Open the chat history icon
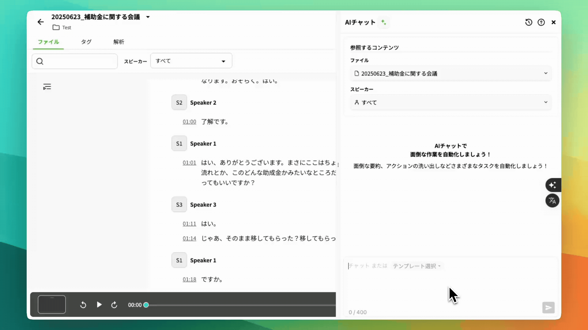This screenshot has width=588, height=330. (x=529, y=22)
